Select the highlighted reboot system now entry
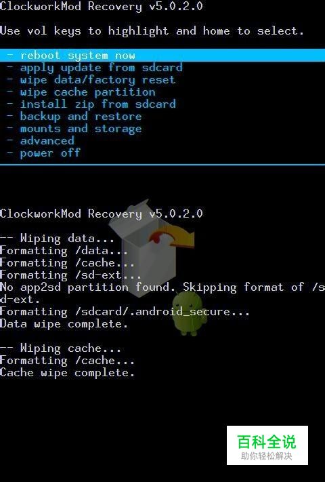 point(162,56)
